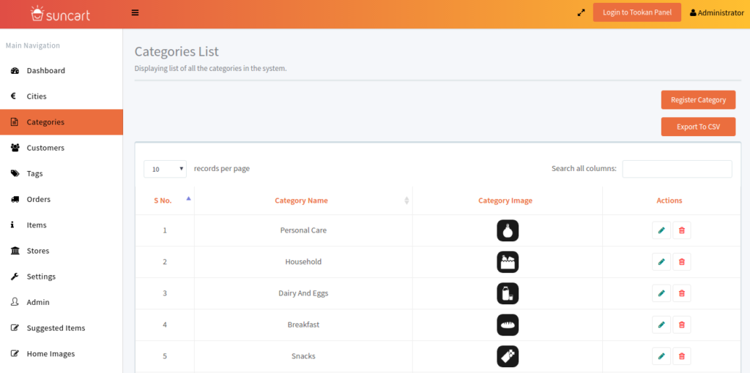Delete the Household category via trash icon
Image resolution: width=750 pixels, height=373 pixels.
pos(682,262)
